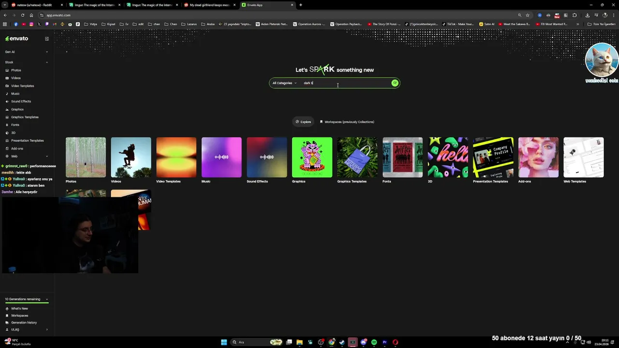
Task: Open Steam from the taskbar
Action: tap(342, 342)
